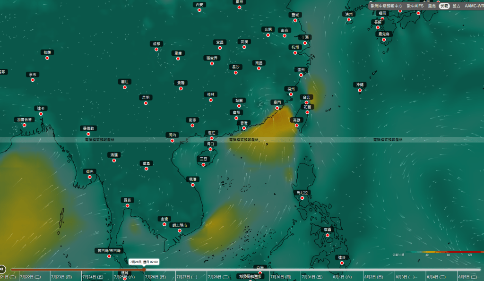484x281 pixels.
Task: Switch to the 風烏 model tab
Action: (x=432, y=6)
